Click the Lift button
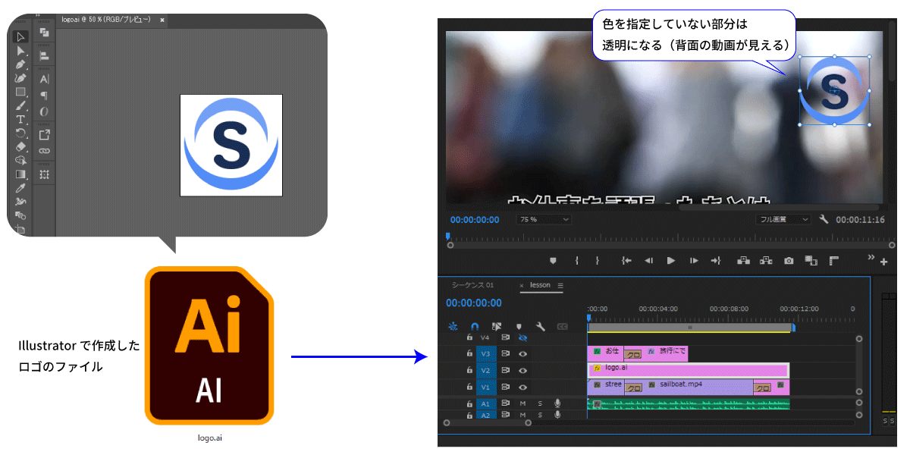This screenshot has width=910, height=455. coord(744,260)
